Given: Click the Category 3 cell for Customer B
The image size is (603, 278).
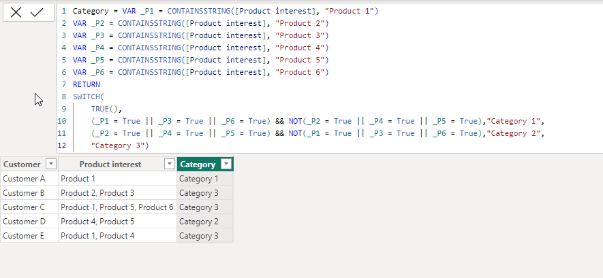Looking at the screenshot, I should (x=205, y=193).
